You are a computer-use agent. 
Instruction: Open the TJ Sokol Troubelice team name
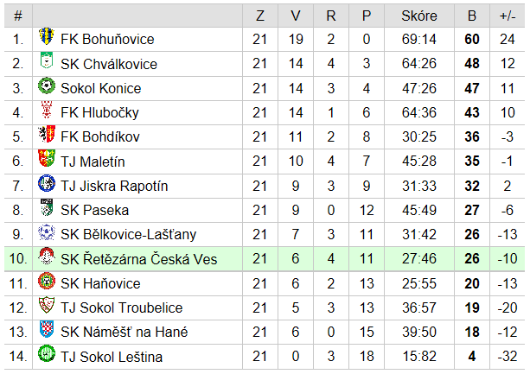pyautogui.click(x=121, y=307)
